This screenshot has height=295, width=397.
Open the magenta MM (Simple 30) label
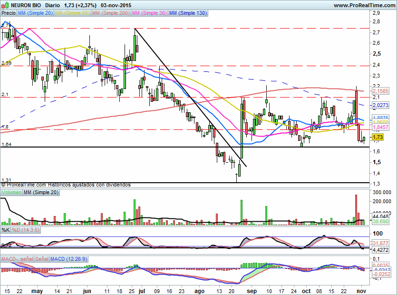149,13
